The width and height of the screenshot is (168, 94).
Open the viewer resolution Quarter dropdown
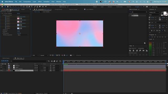pos(44,55)
